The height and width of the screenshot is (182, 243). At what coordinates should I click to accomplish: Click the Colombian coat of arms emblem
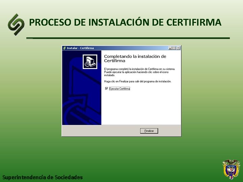click(231, 170)
